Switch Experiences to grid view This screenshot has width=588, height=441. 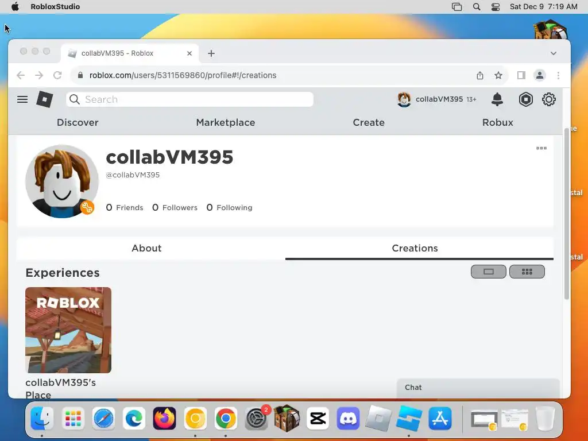click(x=527, y=272)
